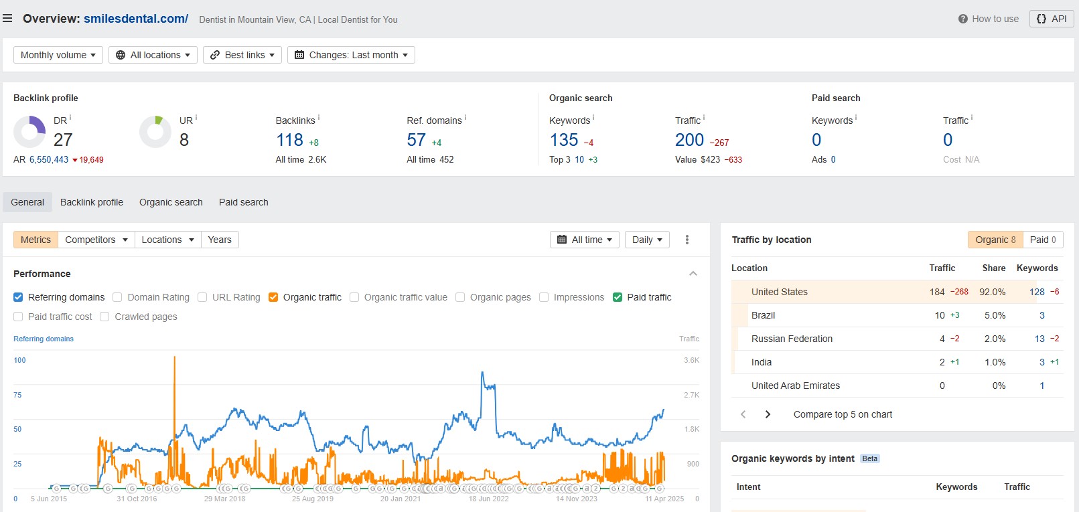Click the Top 3 keywords value 10
Image resolution: width=1079 pixels, height=512 pixels.
(x=579, y=160)
